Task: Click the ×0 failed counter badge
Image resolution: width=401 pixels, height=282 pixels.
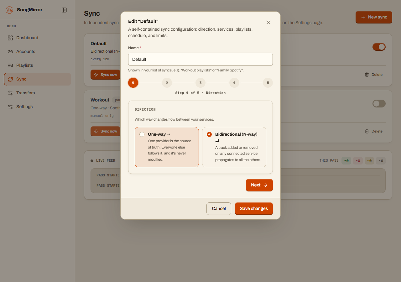Action: [381, 161]
